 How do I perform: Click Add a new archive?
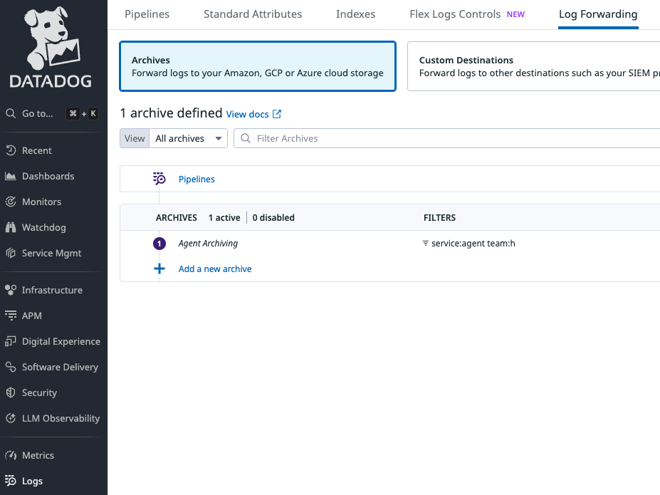pyautogui.click(x=215, y=269)
